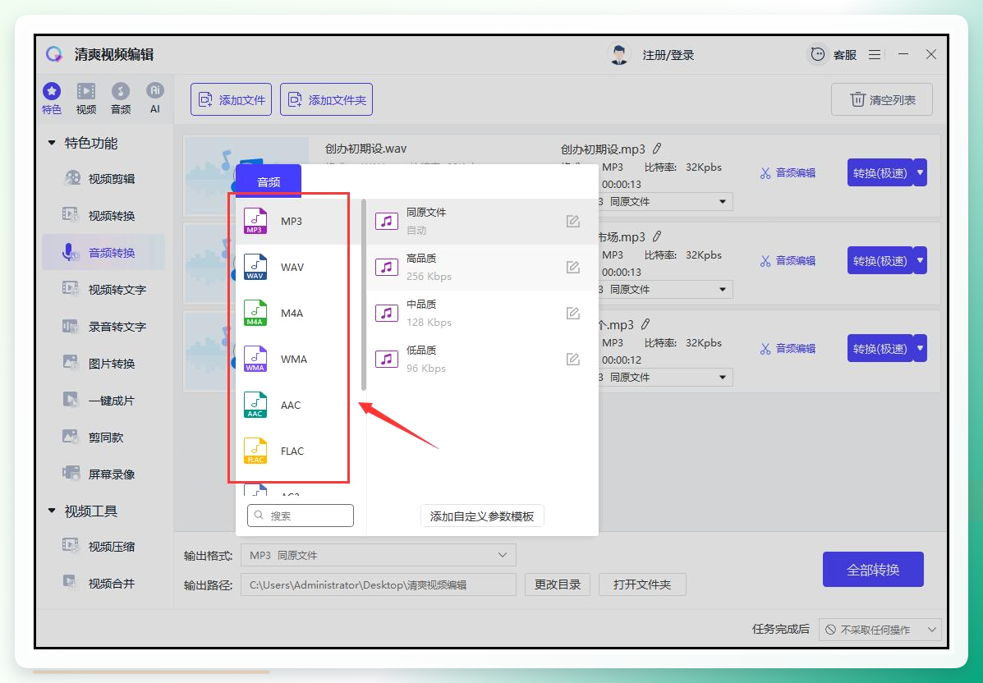Open 屏幕录像 in sidebar
983x683 pixels.
(103, 474)
